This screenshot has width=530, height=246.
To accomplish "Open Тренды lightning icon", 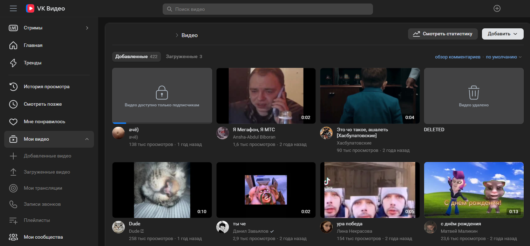I will pos(13,63).
